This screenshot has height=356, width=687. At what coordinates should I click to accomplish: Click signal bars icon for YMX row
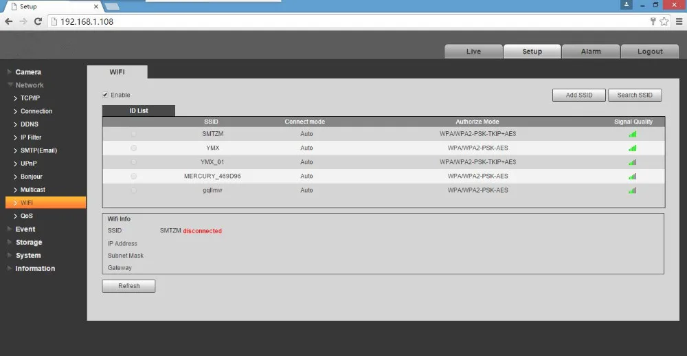click(632, 148)
